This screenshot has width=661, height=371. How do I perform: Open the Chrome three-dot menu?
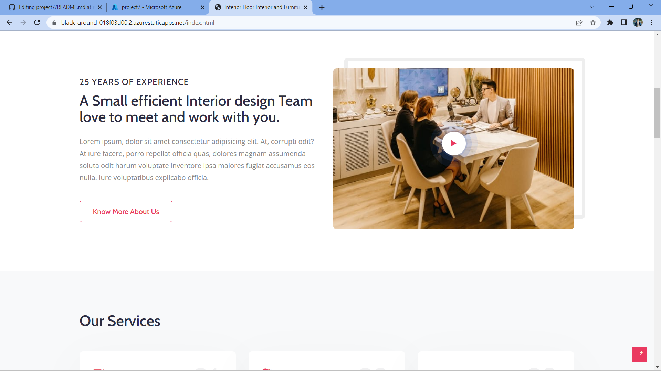pos(651,23)
